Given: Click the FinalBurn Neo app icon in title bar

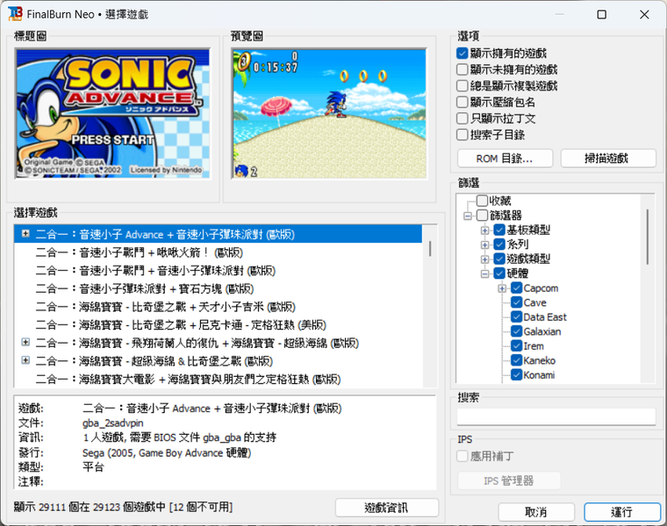Looking at the screenshot, I should point(15,14).
